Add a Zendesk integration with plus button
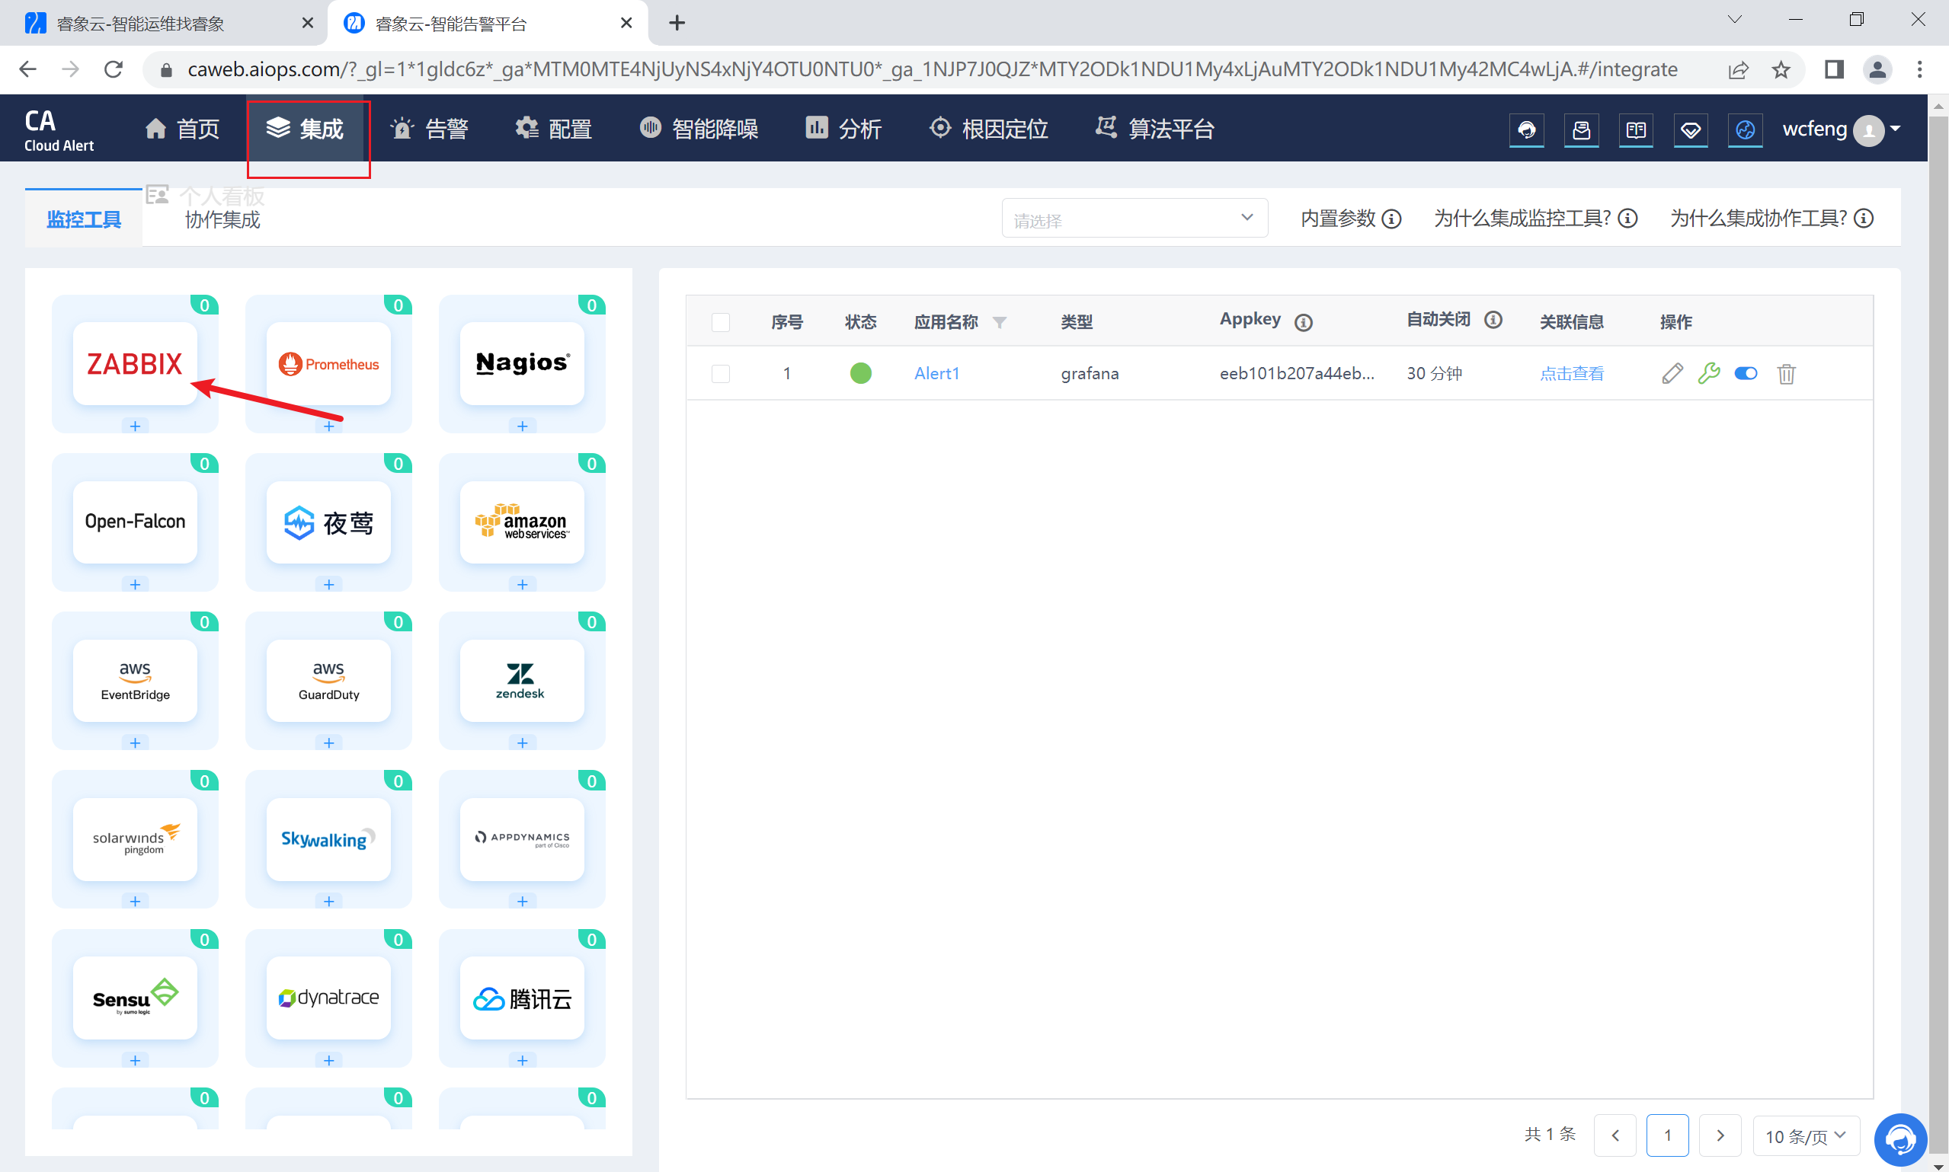 pyautogui.click(x=522, y=744)
